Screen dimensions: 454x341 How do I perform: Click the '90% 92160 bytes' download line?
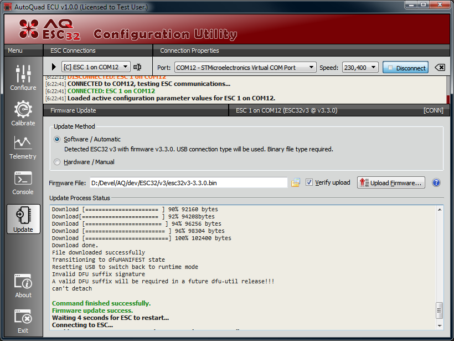pos(135,210)
